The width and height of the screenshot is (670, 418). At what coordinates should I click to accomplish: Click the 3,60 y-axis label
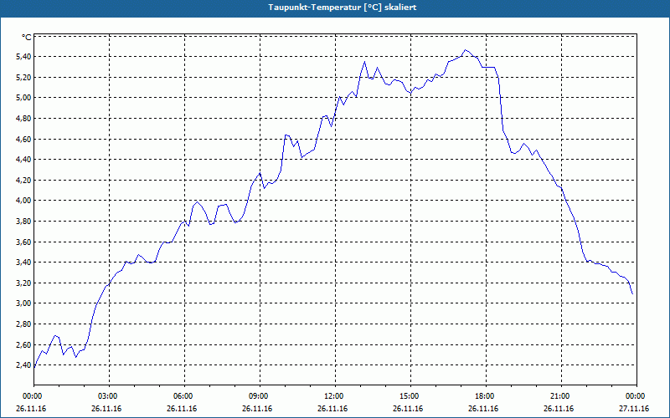(x=24, y=242)
